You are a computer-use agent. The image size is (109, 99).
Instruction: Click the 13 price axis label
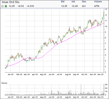[x=106, y=9]
